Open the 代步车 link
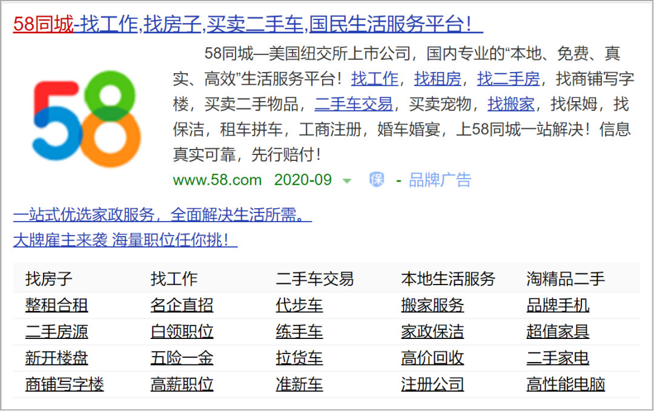 pyautogui.click(x=300, y=305)
